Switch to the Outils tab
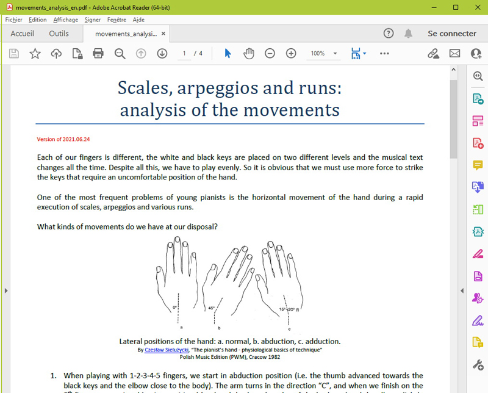The height and width of the screenshot is (393, 488). point(59,34)
